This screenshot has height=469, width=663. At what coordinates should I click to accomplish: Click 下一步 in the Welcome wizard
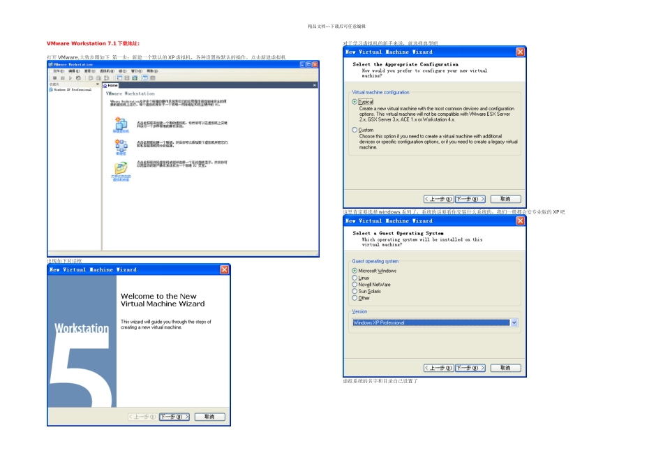174,417
